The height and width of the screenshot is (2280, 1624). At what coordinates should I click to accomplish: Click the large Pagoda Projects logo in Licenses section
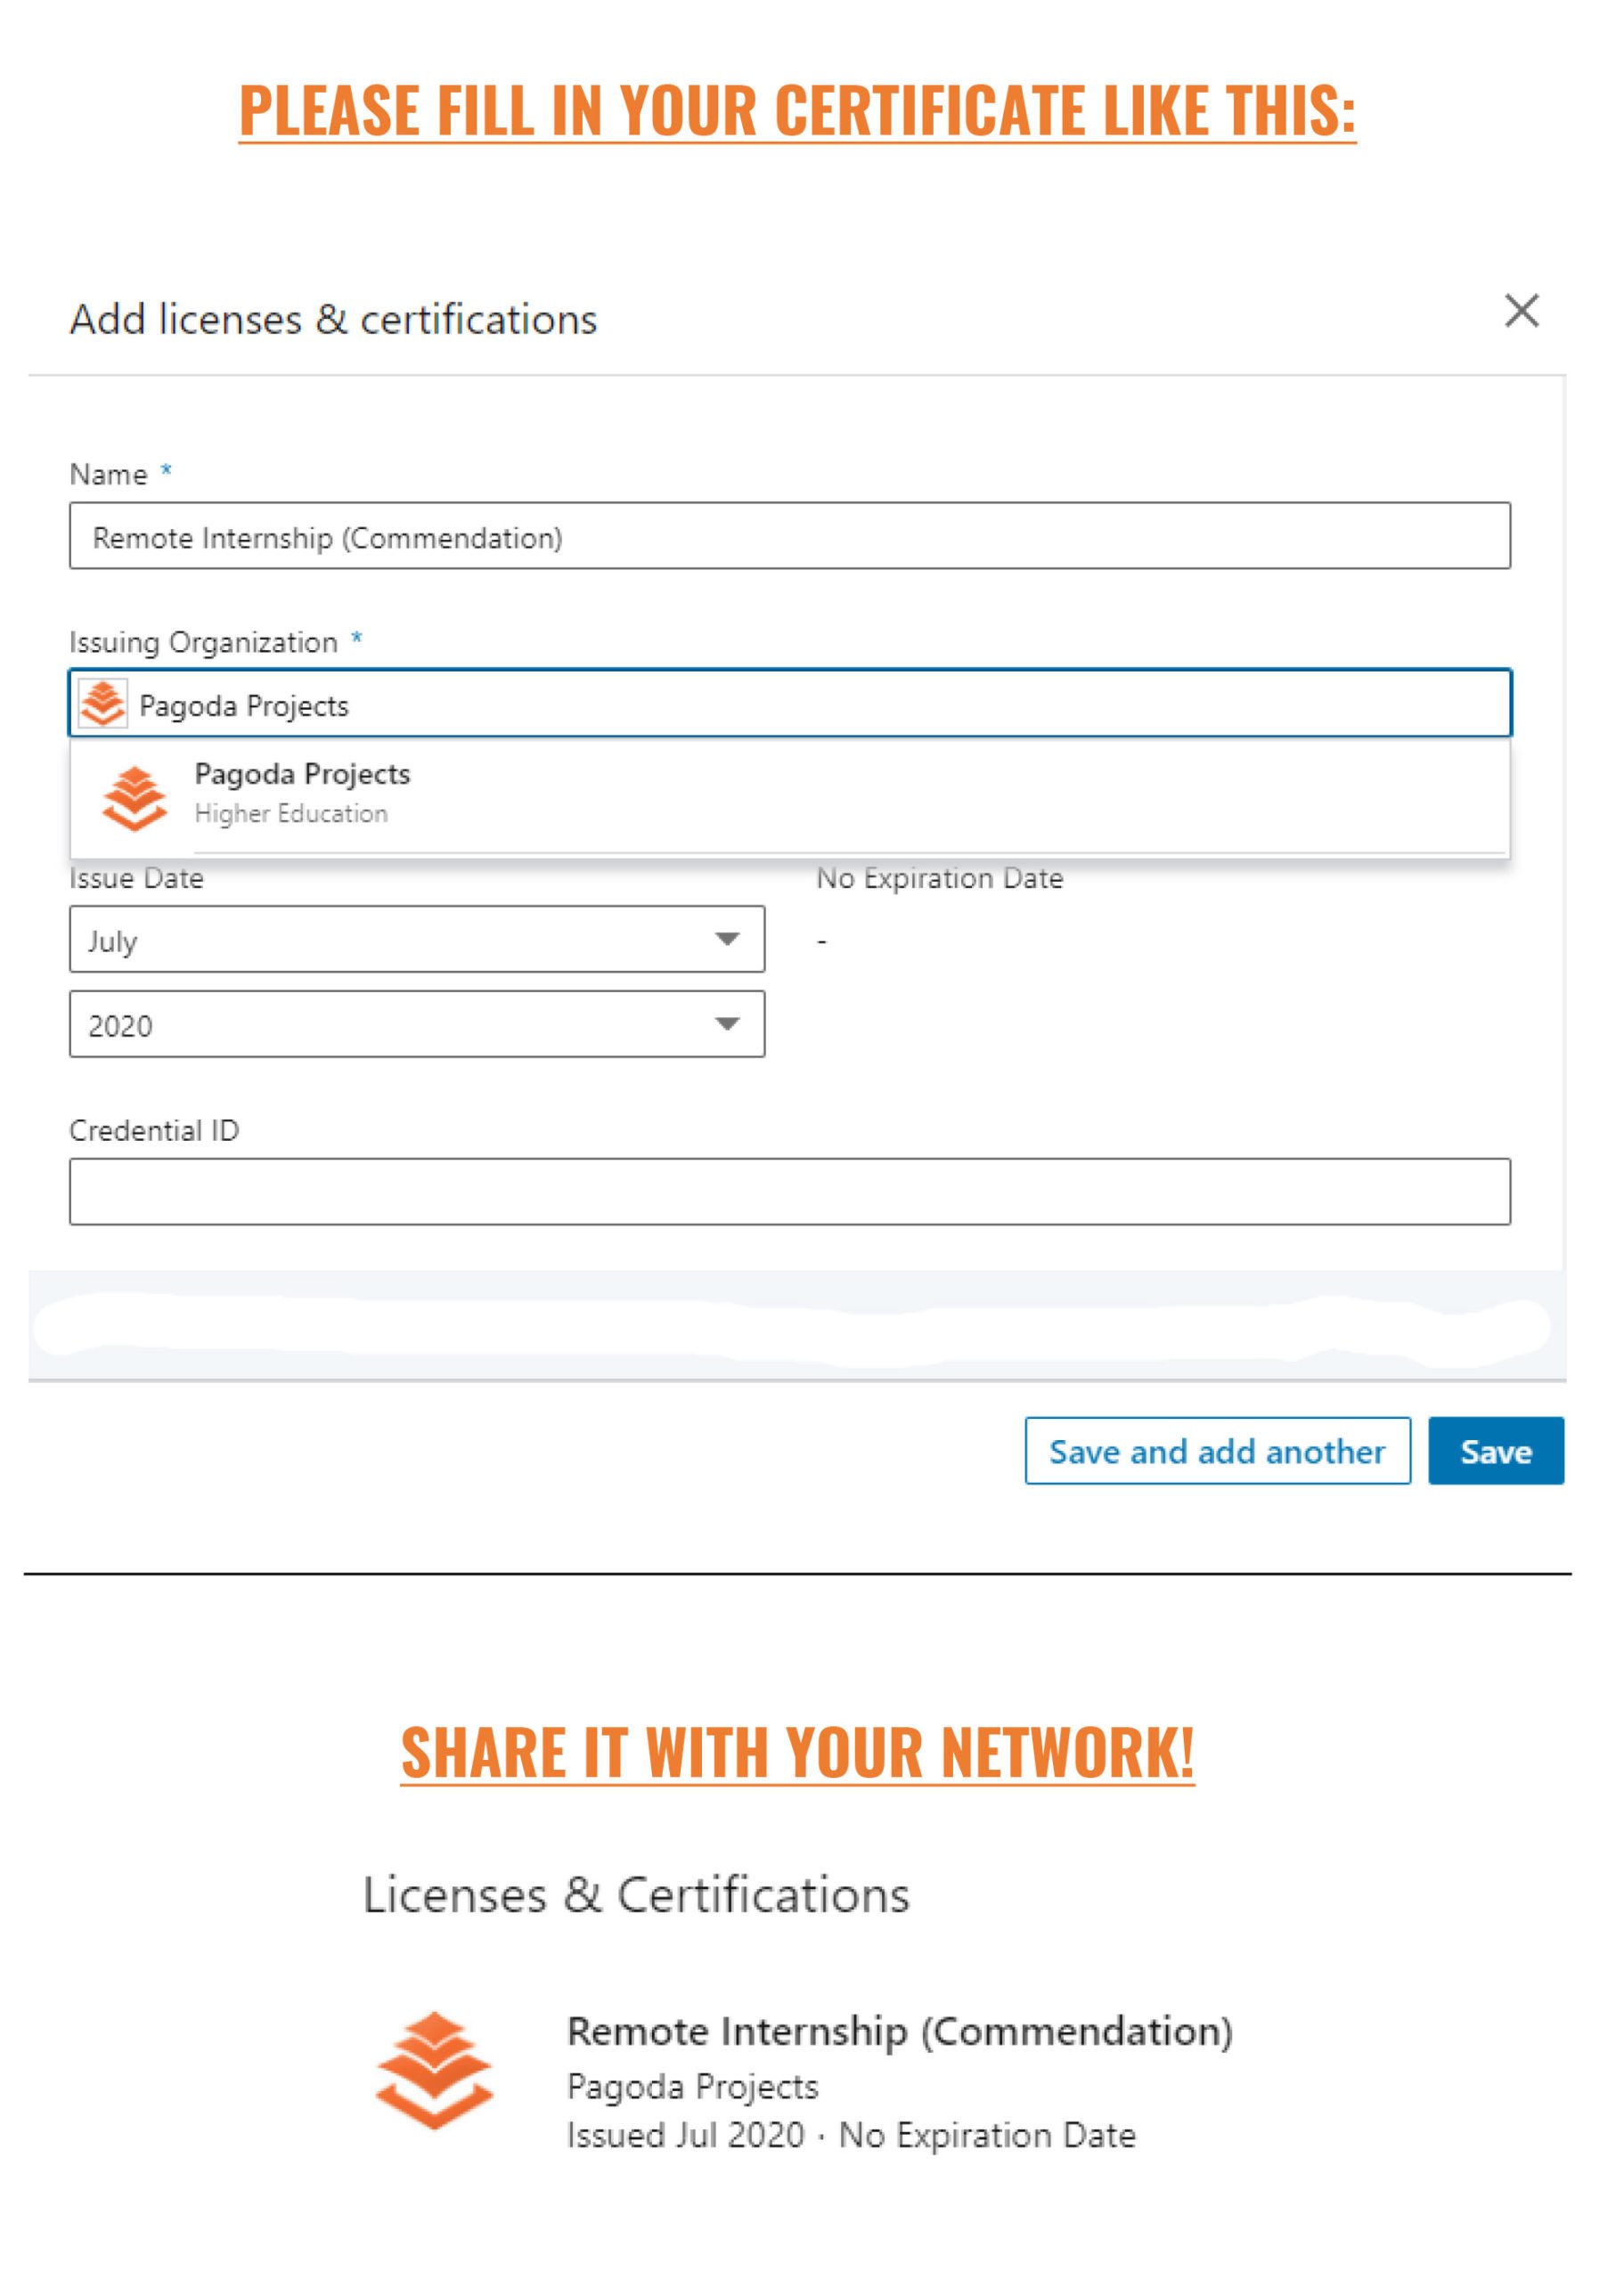(x=434, y=2070)
